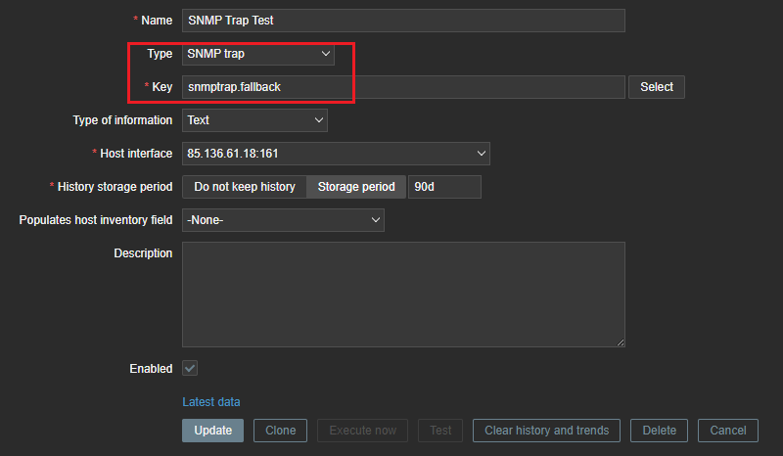Open the Type dropdown showing SNMP trap
Image resolution: width=783 pixels, height=456 pixels.
coord(258,54)
